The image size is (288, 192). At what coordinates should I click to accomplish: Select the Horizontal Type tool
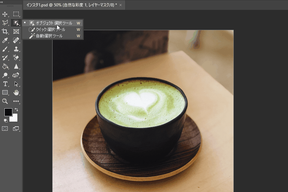[x=5, y=84]
